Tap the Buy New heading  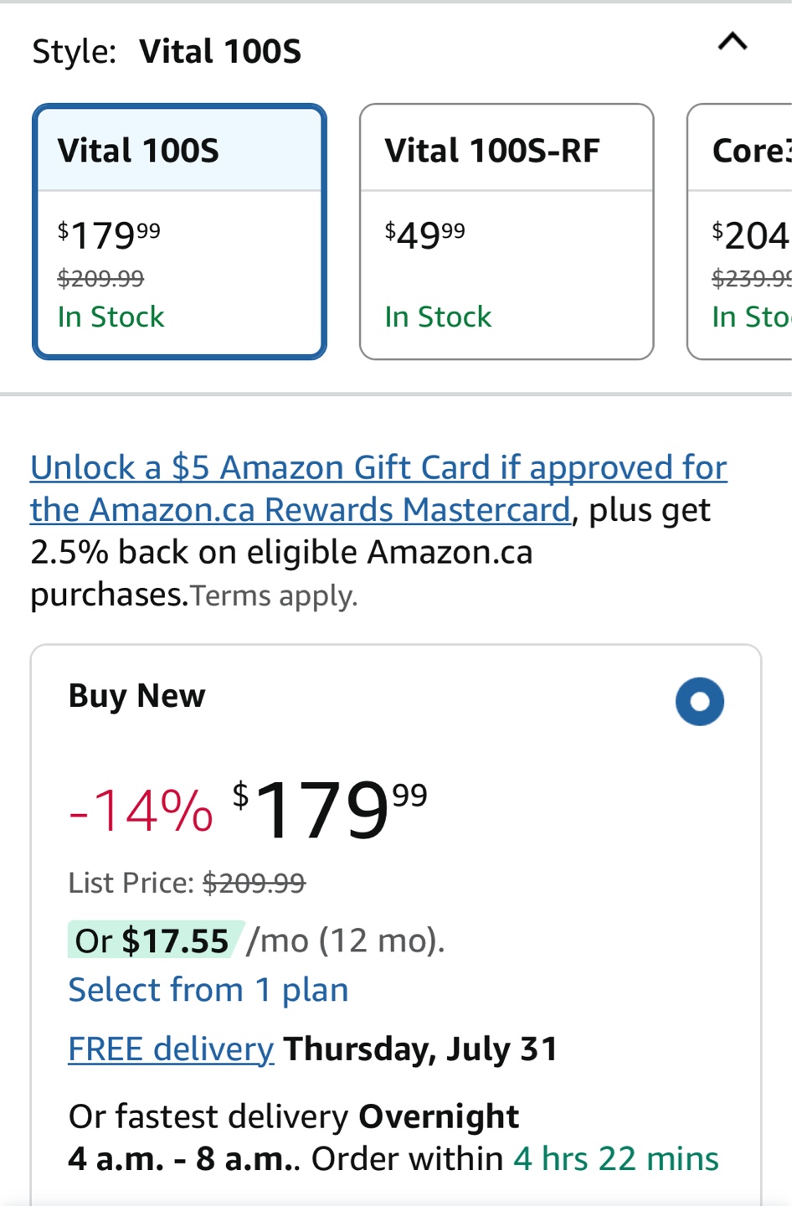(x=137, y=696)
